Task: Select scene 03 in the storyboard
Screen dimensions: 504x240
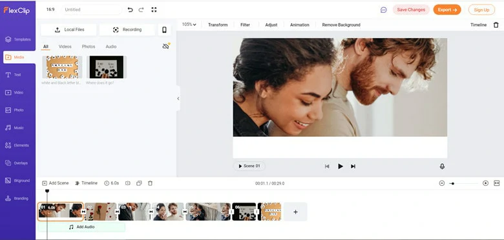Action: (x=134, y=212)
